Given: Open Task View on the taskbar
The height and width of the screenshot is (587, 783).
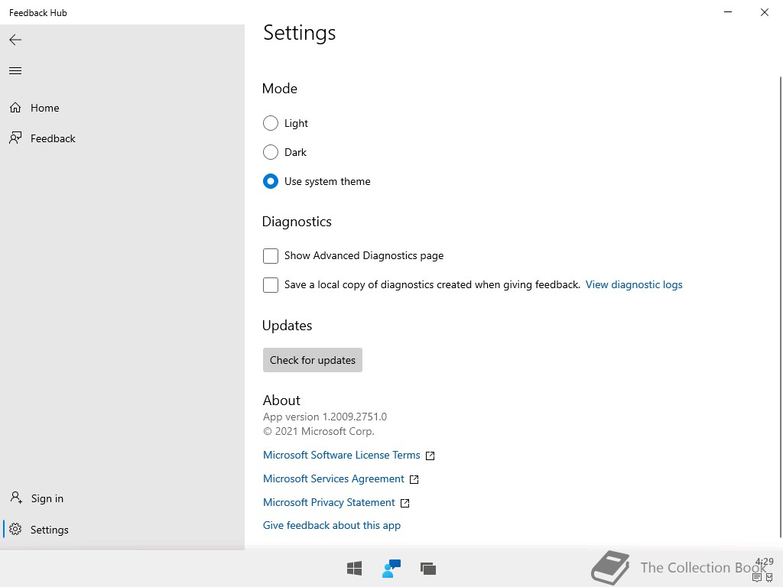Looking at the screenshot, I should 428,568.
